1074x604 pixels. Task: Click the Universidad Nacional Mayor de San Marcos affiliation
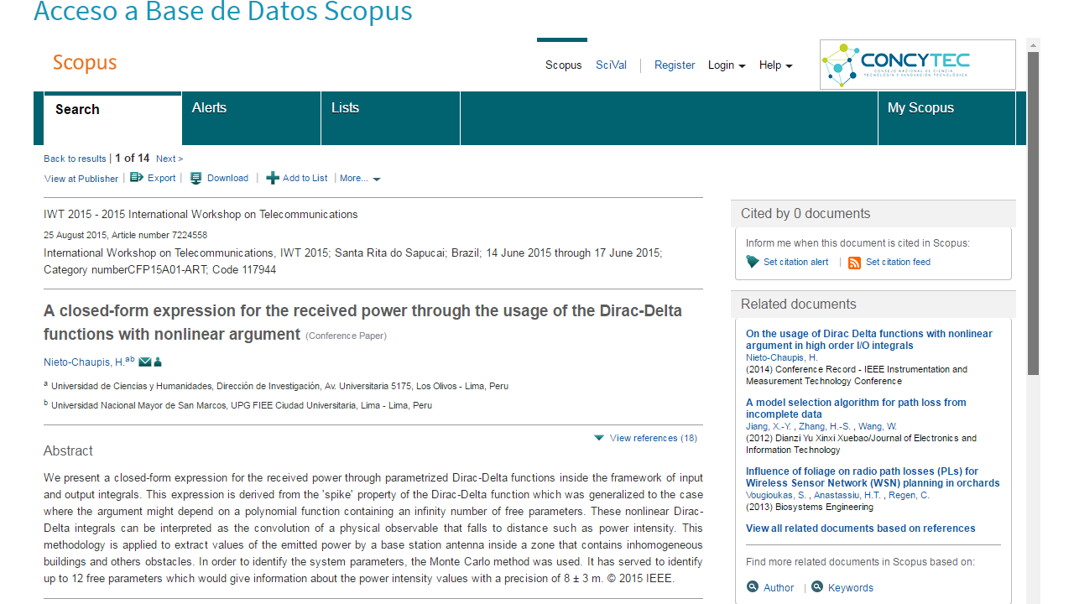click(x=242, y=405)
